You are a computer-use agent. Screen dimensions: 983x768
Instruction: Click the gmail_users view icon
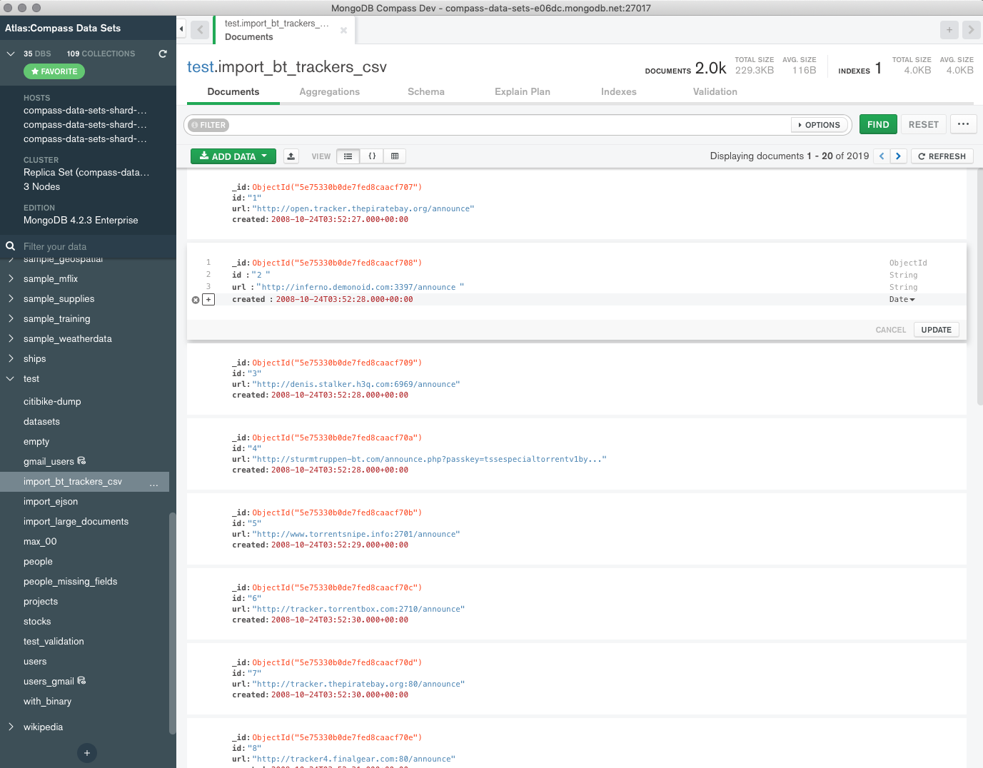click(81, 461)
